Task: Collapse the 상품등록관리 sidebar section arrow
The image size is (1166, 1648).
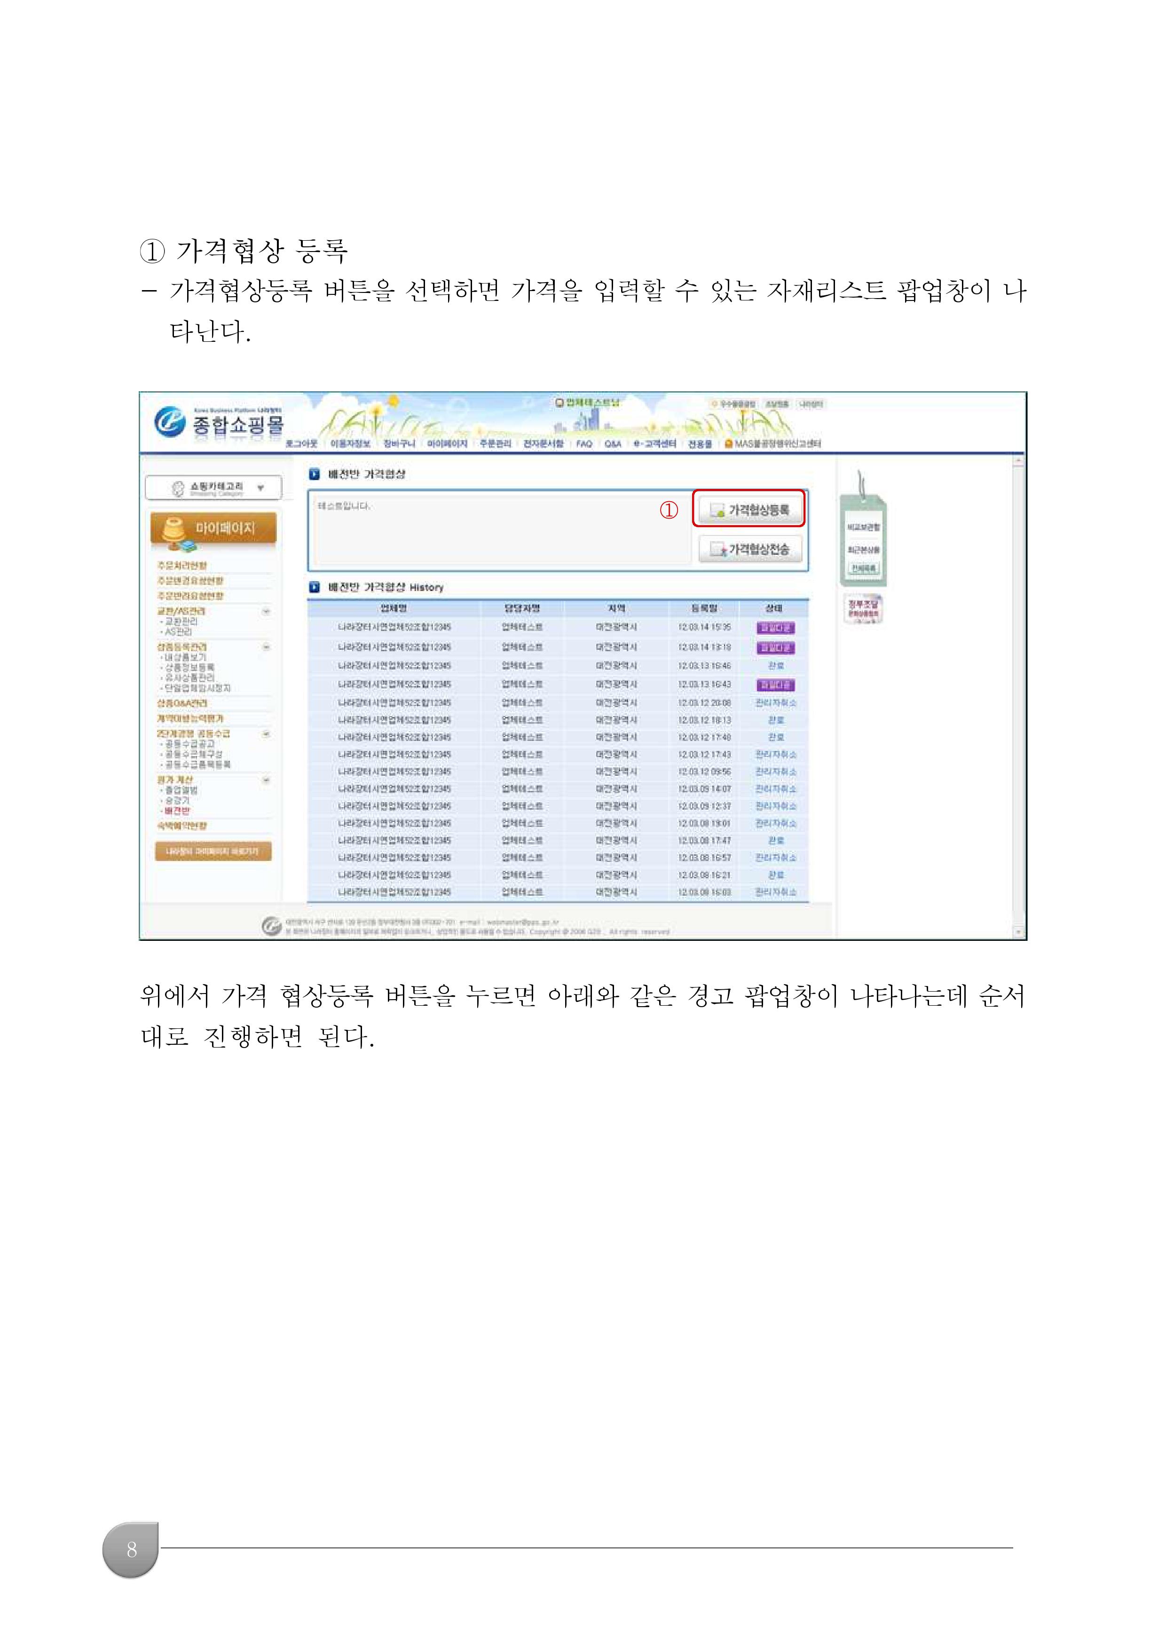Action: [x=266, y=647]
